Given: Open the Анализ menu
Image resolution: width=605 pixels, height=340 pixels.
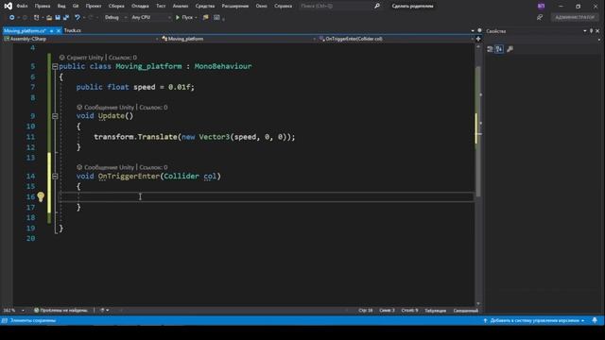Looking at the screenshot, I should click(181, 7).
